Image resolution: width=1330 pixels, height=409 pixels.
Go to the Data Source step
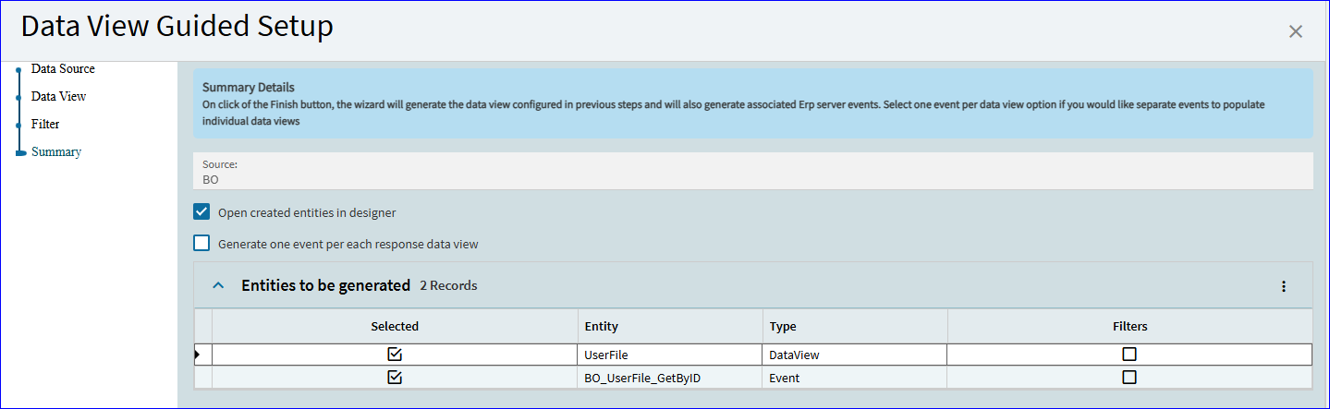click(x=63, y=69)
